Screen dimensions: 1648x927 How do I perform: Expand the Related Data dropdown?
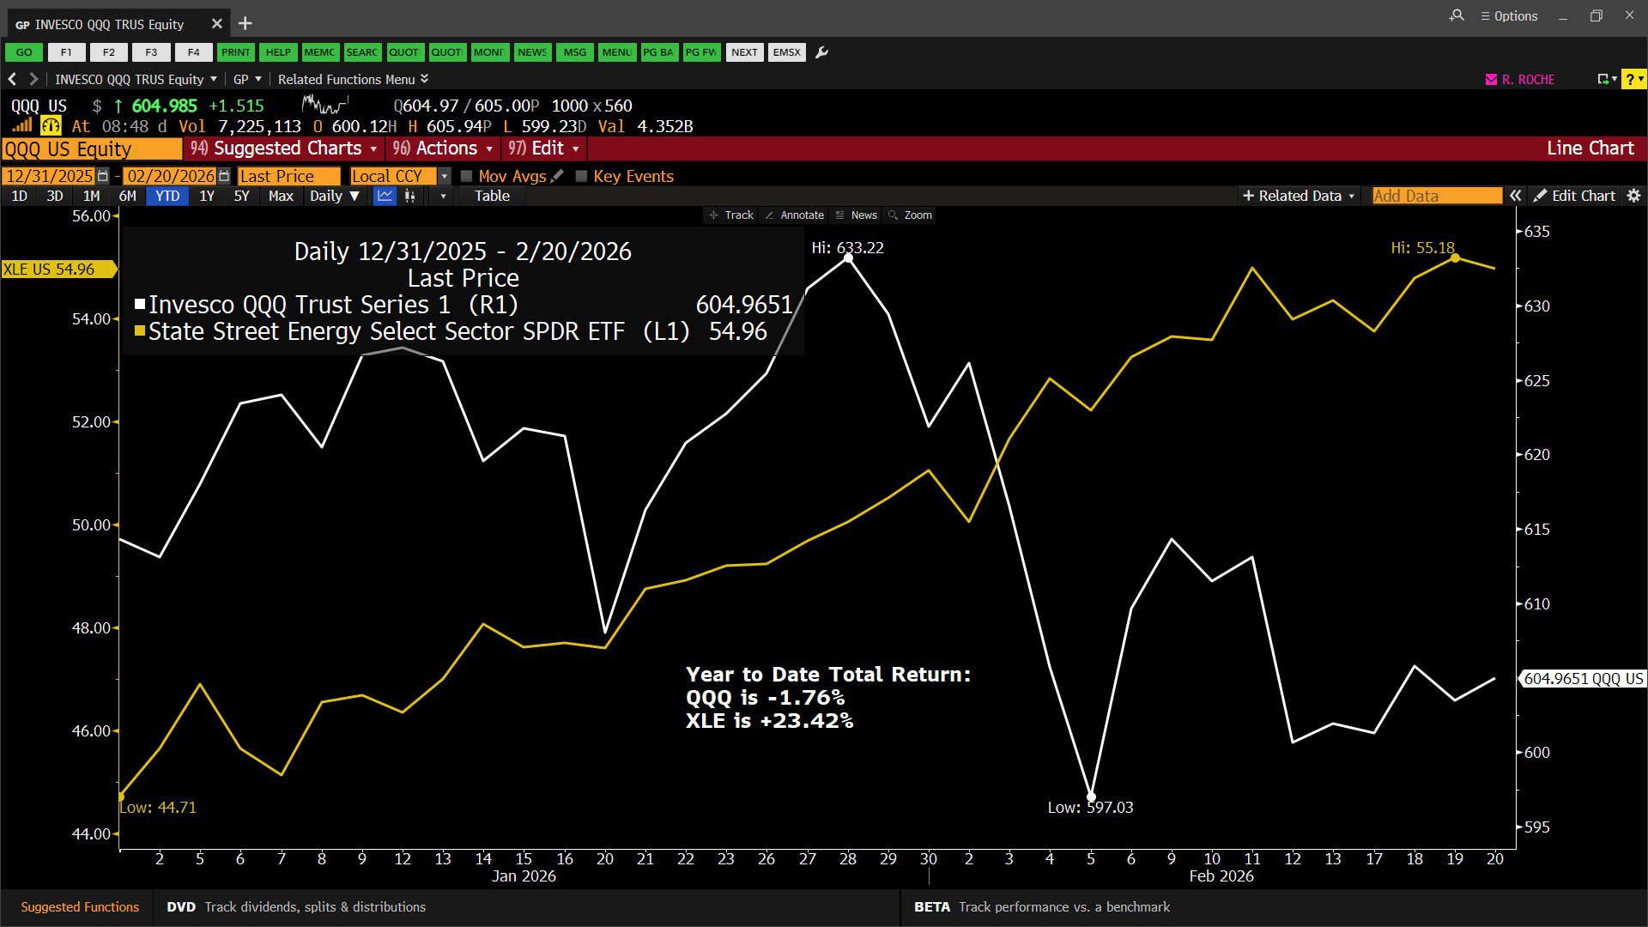[x=1299, y=196]
